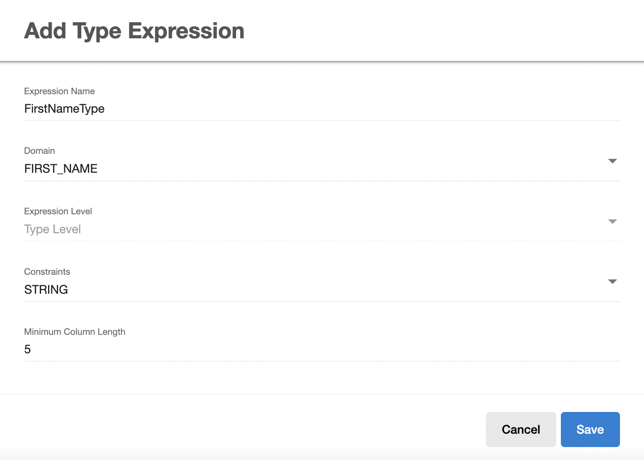Viewport: 644px width, 460px height.
Task: Click the Minimum Column Length label
Action: [75, 332]
